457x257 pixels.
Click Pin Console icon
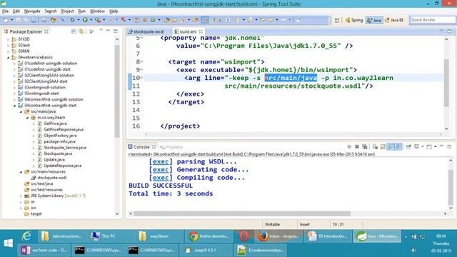coord(408,146)
